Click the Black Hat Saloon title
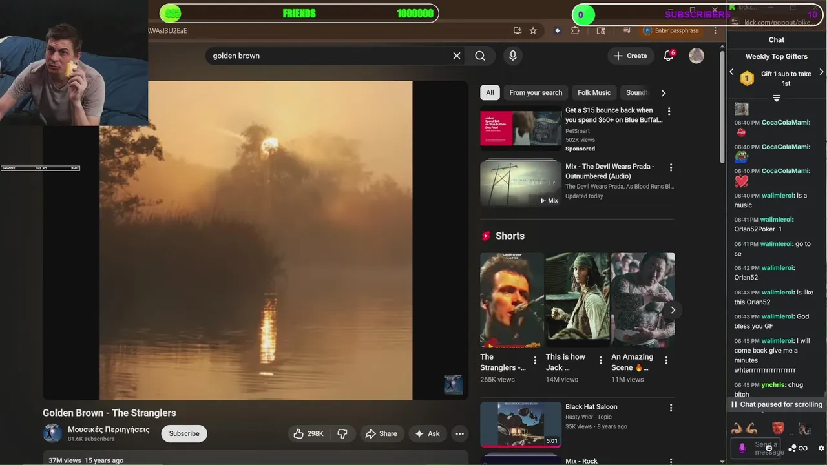 (x=591, y=407)
